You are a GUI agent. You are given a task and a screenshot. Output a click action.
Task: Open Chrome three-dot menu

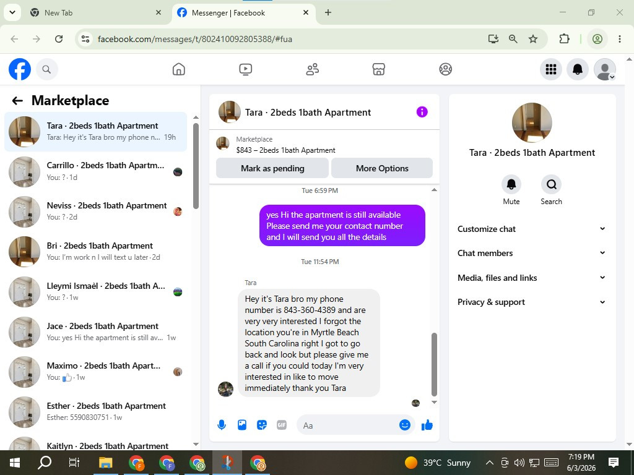point(619,39)
